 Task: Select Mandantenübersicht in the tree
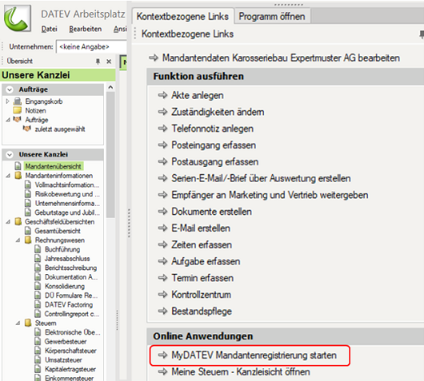54,166
